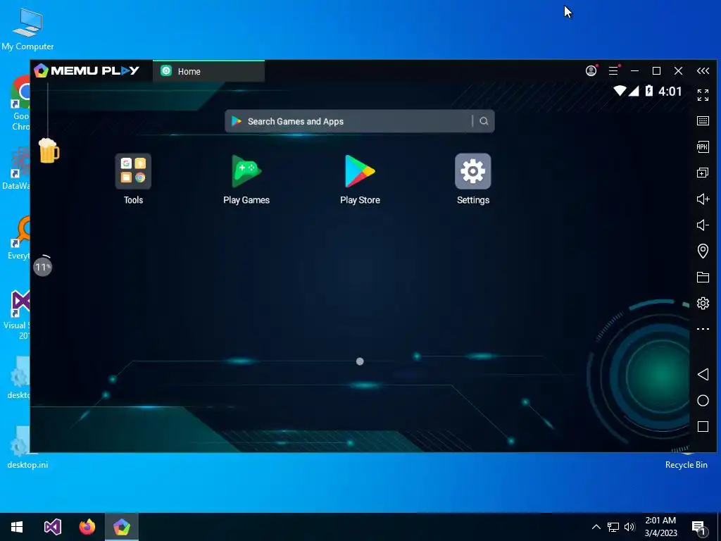Viewport: 721px width, 541px height.
Task: Open the GPS location icon
Action: coord(703,251)
